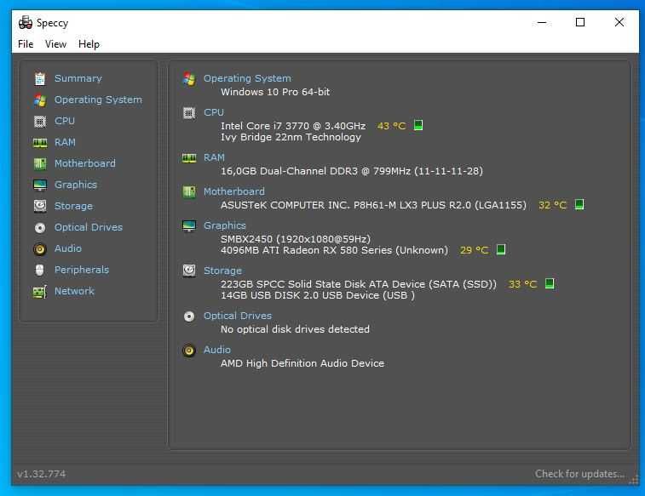Screen dimensions: 645x496
Task: Click 'AMD High Definition Audio Device' text
Action: [x=302, y=364]
